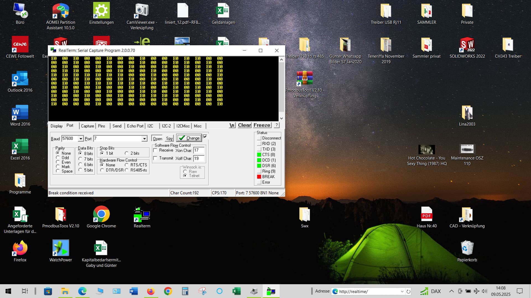531x298 pixels.
Task: Open the CamViewer.exe Verknüpfung icon
Action: 142,16
